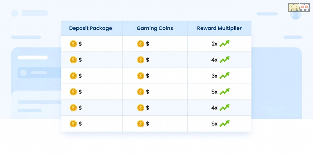The width and height of the screenshot is (313, 156).
Task: Click coin icon in second Deposit Package row
Action: [x=73, y=60]
